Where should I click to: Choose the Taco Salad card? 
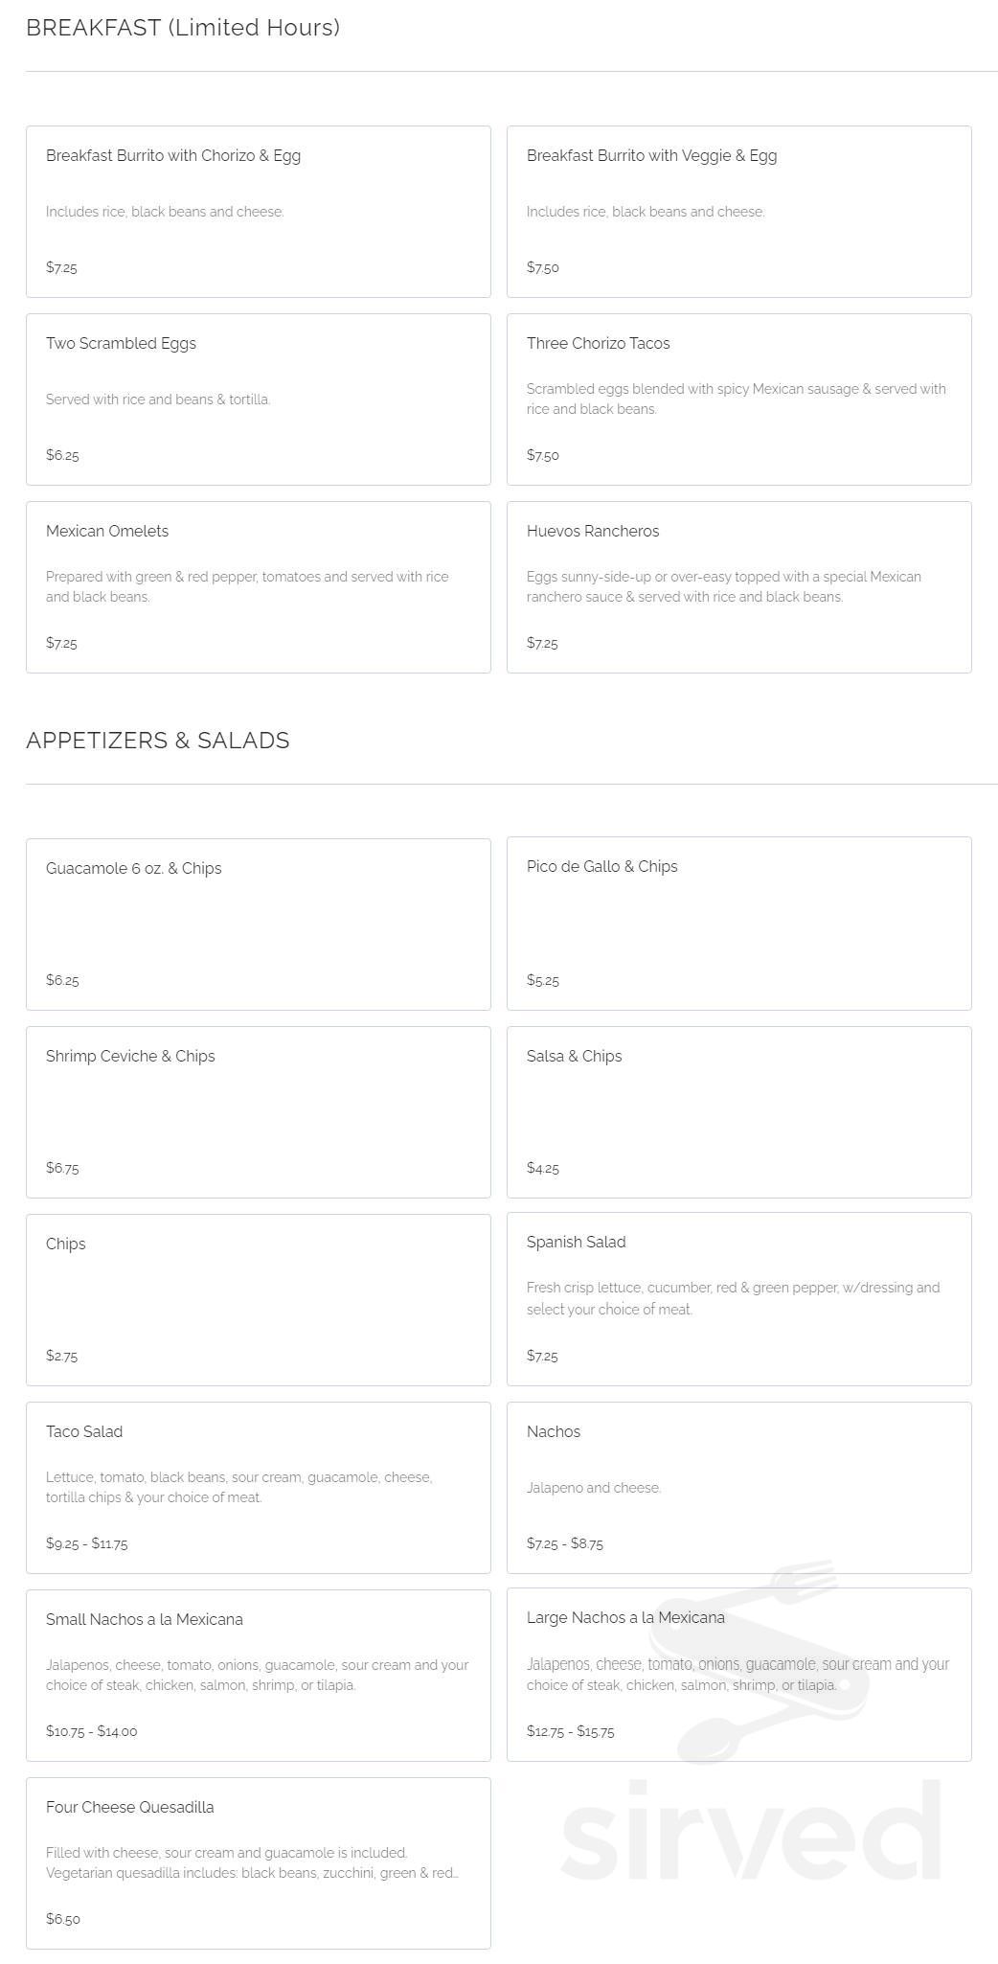[x=258, y=1487]
